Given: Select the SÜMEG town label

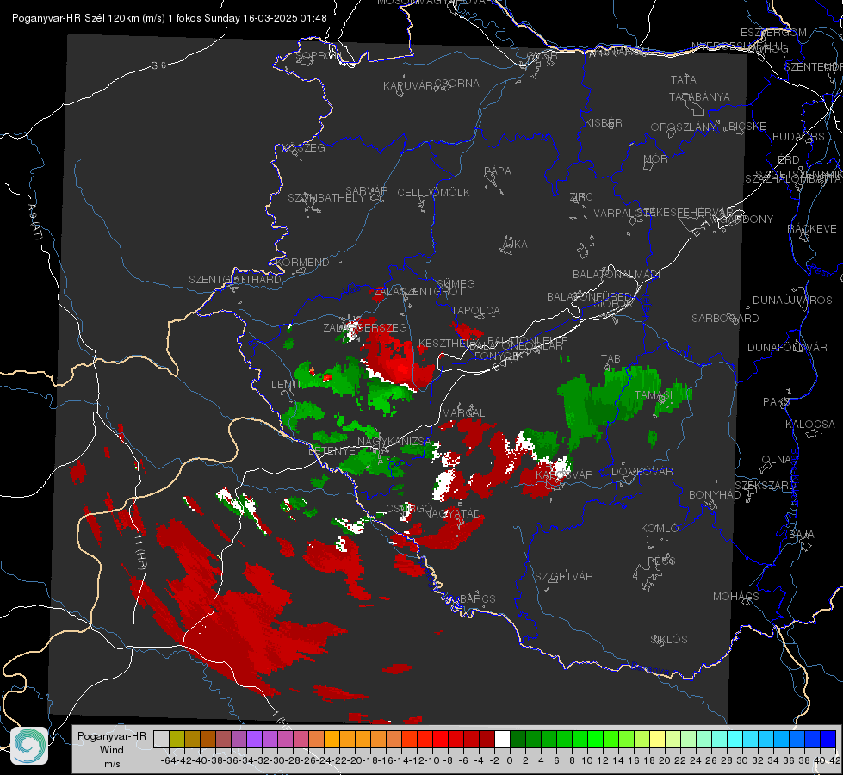Looking at the screenshot, I should tap(456, 284).
